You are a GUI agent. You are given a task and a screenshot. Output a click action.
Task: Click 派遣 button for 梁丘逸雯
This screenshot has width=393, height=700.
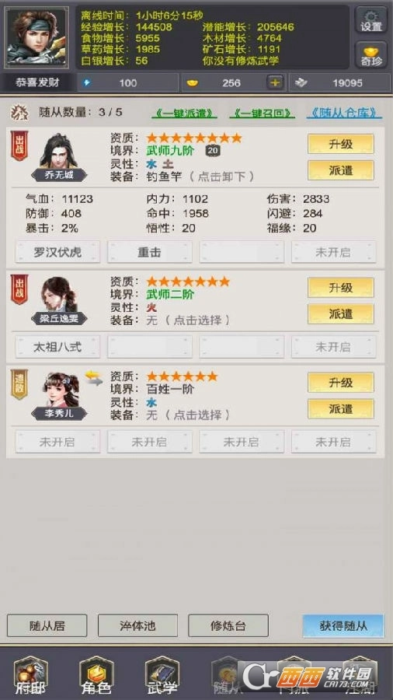pos(341,314)
